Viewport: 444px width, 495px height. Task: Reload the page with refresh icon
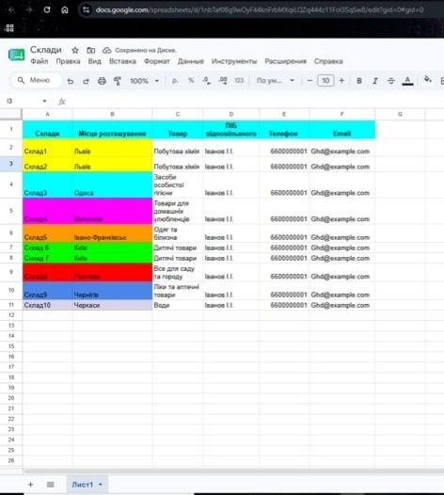47,9
